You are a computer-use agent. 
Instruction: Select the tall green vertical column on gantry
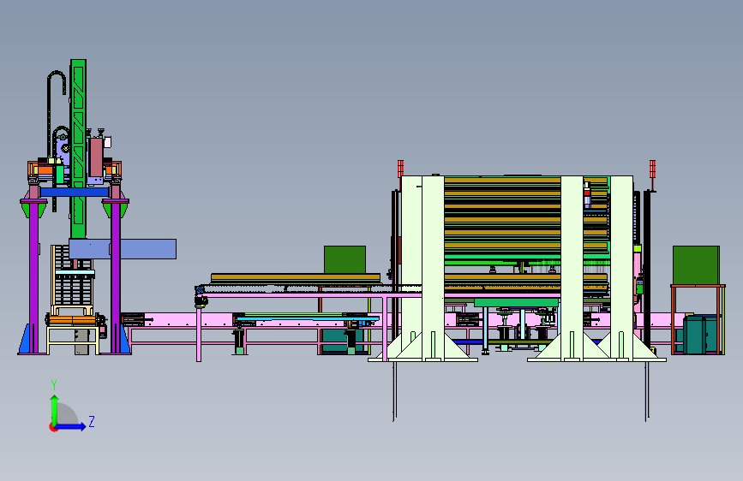tap(78, 148)
